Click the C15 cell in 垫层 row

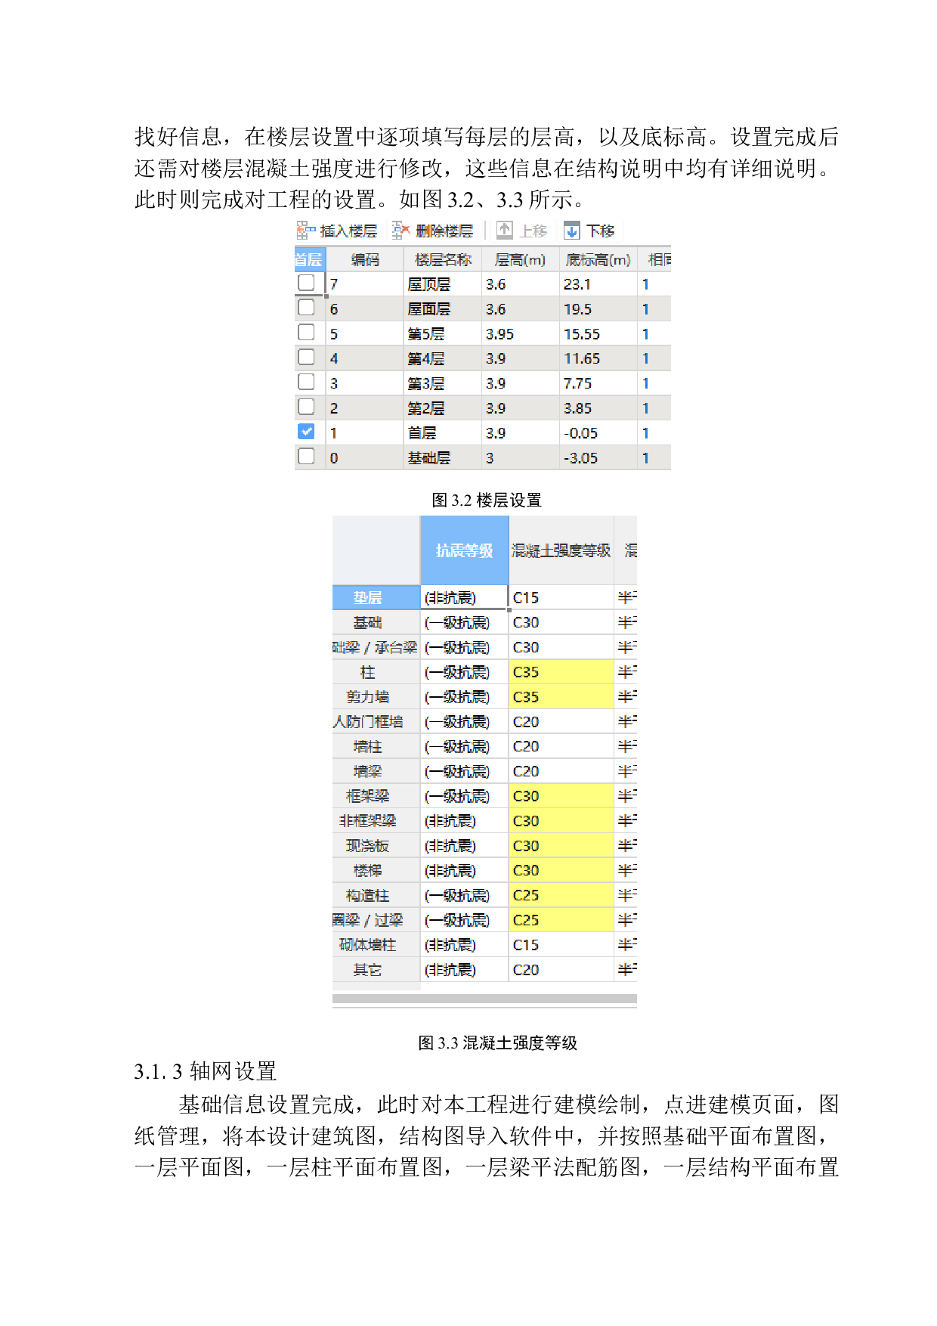561,597
